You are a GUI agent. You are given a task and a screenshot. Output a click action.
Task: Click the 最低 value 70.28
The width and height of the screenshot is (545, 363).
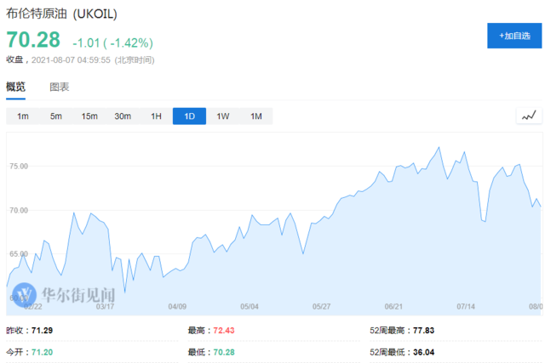(x=224, y=352)
